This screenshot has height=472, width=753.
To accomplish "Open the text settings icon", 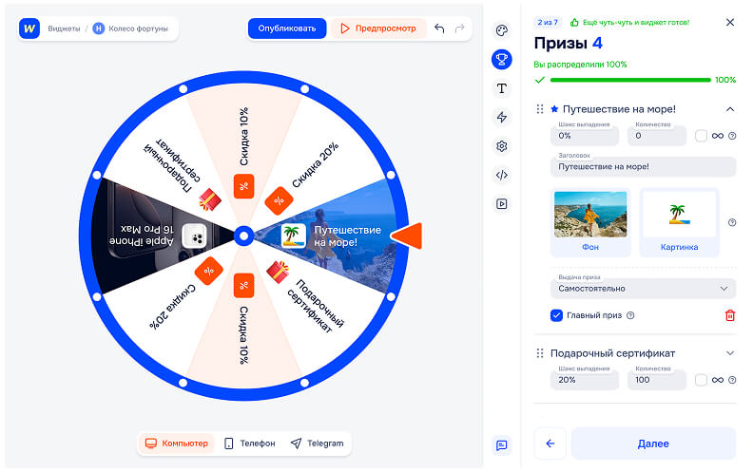I will click(x=502, y=88).
